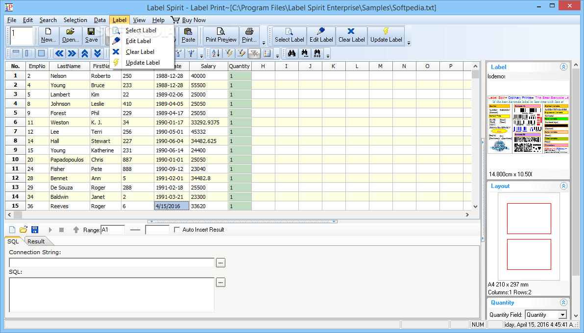Click the open SQL query folder icon

pyautogui.click(x=24, y=230)
